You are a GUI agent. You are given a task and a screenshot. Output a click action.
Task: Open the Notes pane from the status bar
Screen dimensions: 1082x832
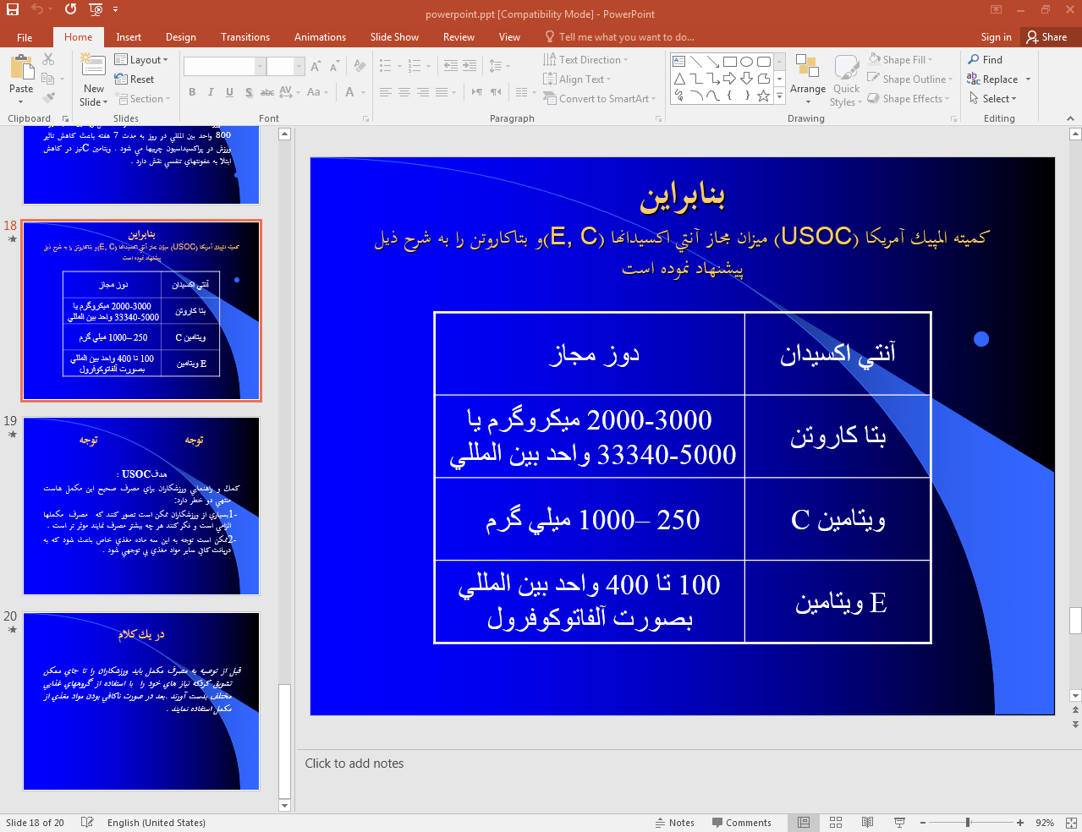675,823
